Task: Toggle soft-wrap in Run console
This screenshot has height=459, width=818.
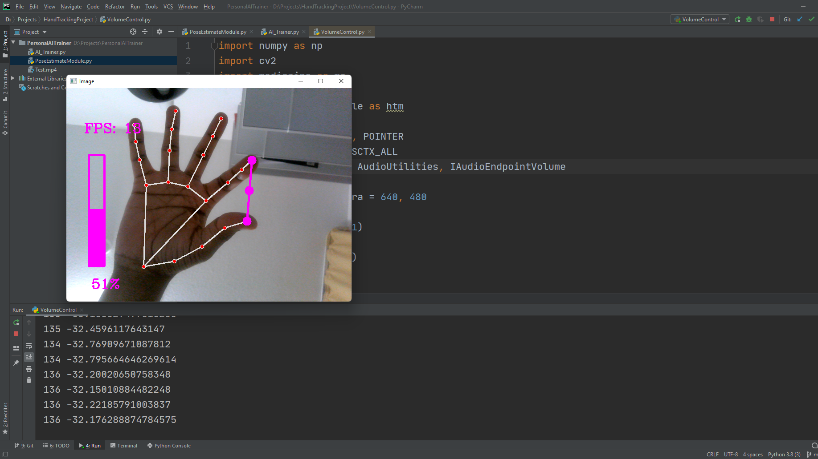Action: click(29, 346)
